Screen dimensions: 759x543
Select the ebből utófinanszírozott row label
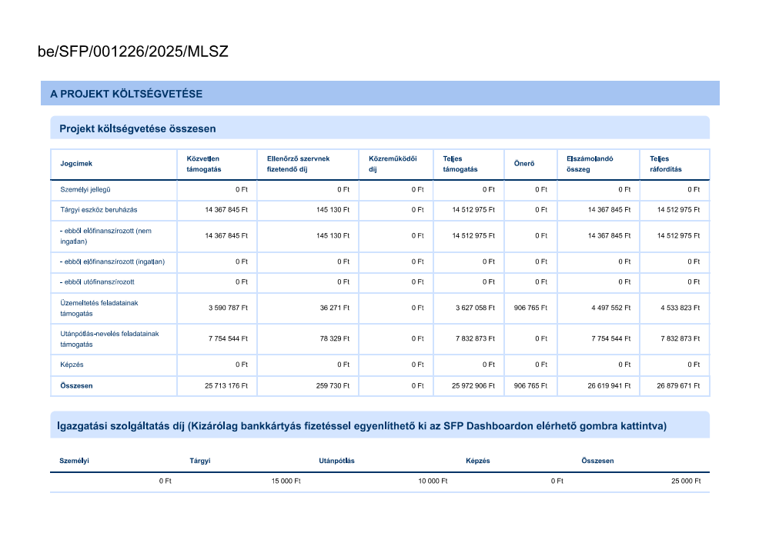tap(97, 282)
